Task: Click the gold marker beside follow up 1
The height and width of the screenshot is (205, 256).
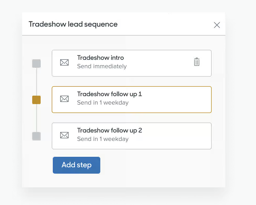Action: 36,100
